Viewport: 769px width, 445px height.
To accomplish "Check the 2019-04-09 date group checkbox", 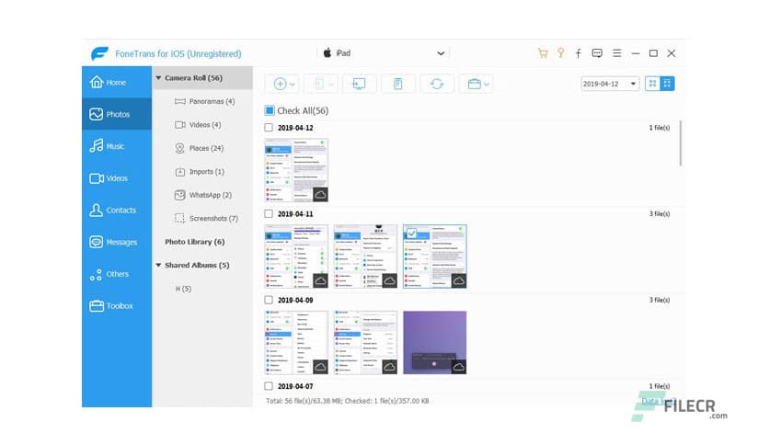I will [x=269, y=300].
